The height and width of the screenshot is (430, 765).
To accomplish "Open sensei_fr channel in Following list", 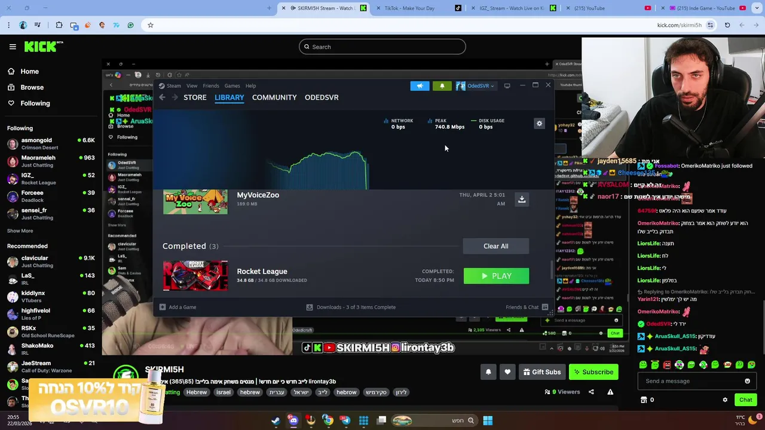I will (51, 214).
